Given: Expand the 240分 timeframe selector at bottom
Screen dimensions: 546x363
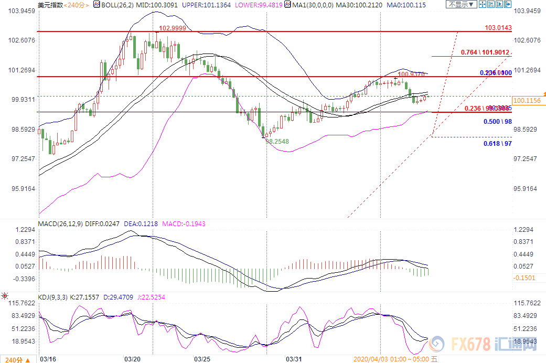Looking at the screenshot, I should [x=17, y=359].
